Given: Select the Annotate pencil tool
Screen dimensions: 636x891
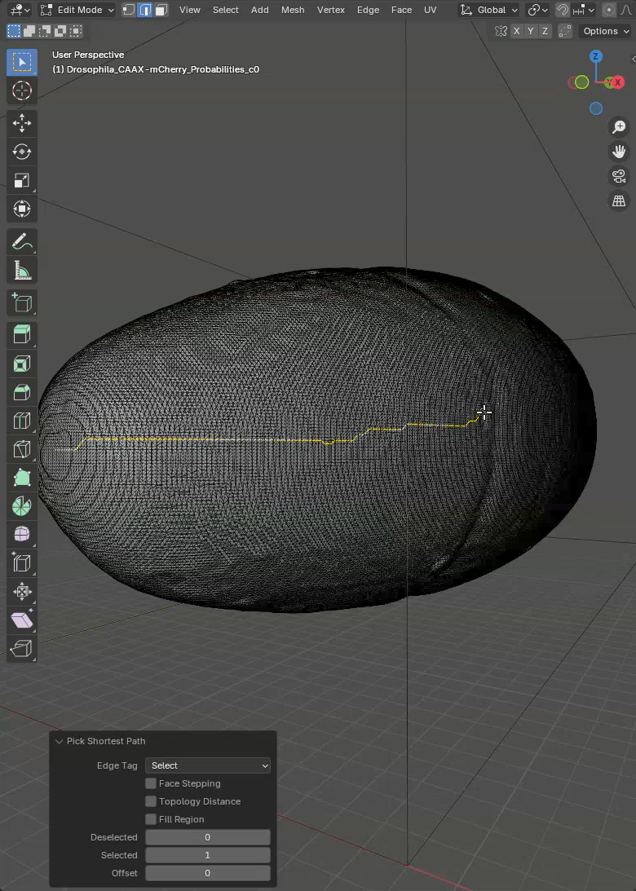Looking at the screenshot, I should pyautogui.click(x=22, y=241).
